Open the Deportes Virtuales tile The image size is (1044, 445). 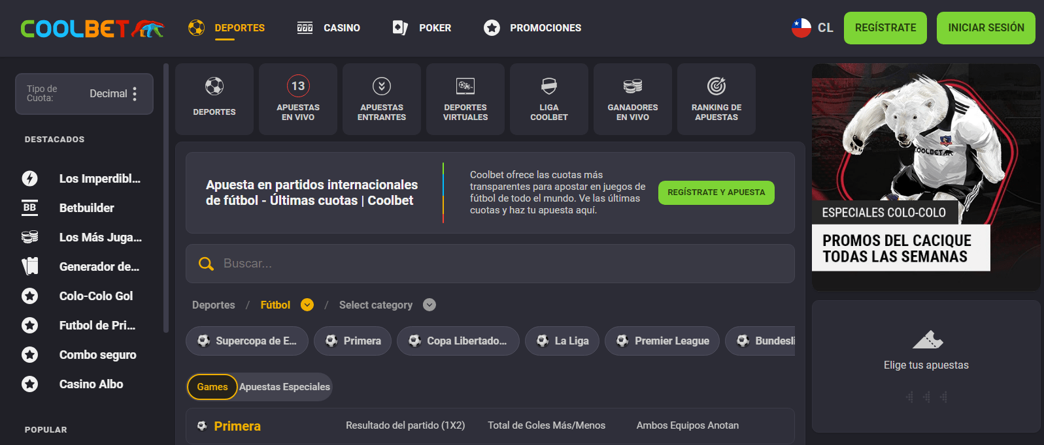click(x=465, y=99)
